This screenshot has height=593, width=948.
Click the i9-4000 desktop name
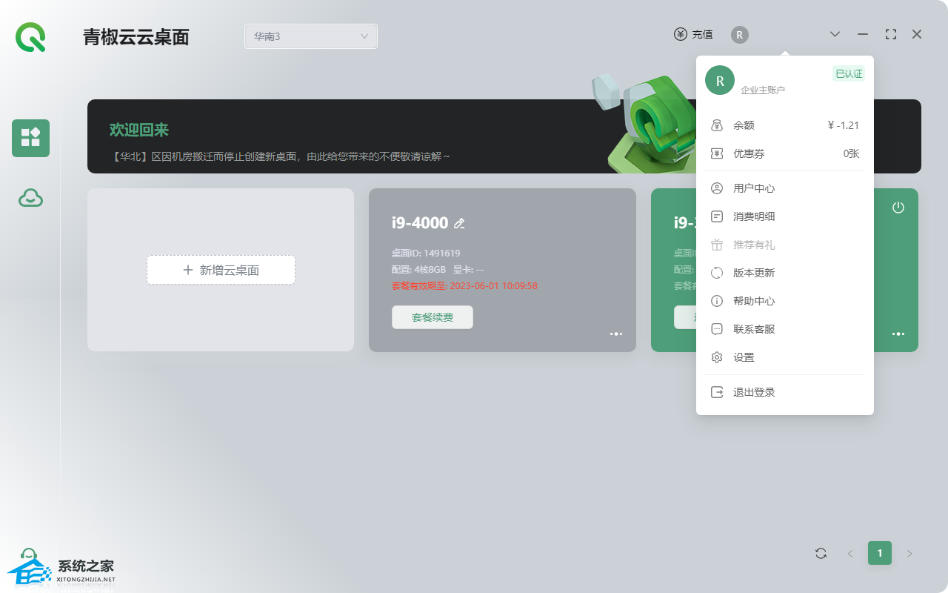click(420, 223)
